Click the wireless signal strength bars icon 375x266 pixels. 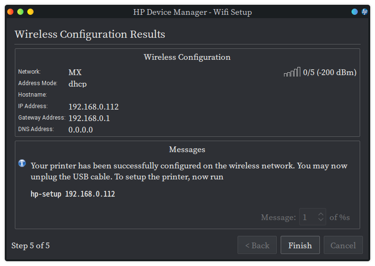click(x=292, y=72)
